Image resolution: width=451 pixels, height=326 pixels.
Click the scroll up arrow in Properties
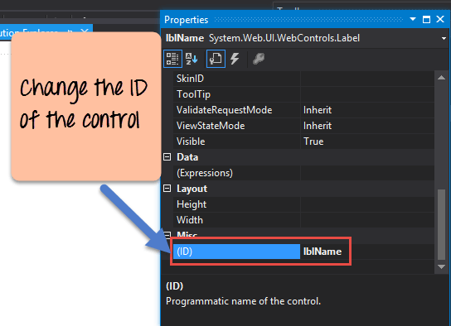click(x=441, y=78)
